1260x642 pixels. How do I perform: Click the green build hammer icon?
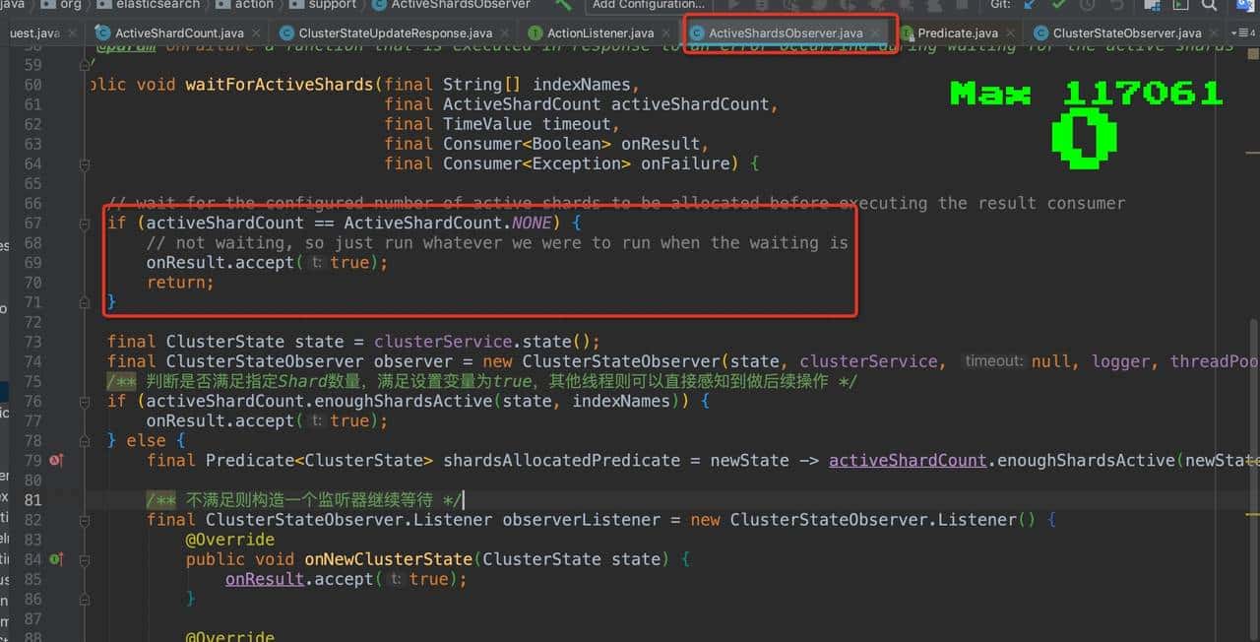point(564,5)
